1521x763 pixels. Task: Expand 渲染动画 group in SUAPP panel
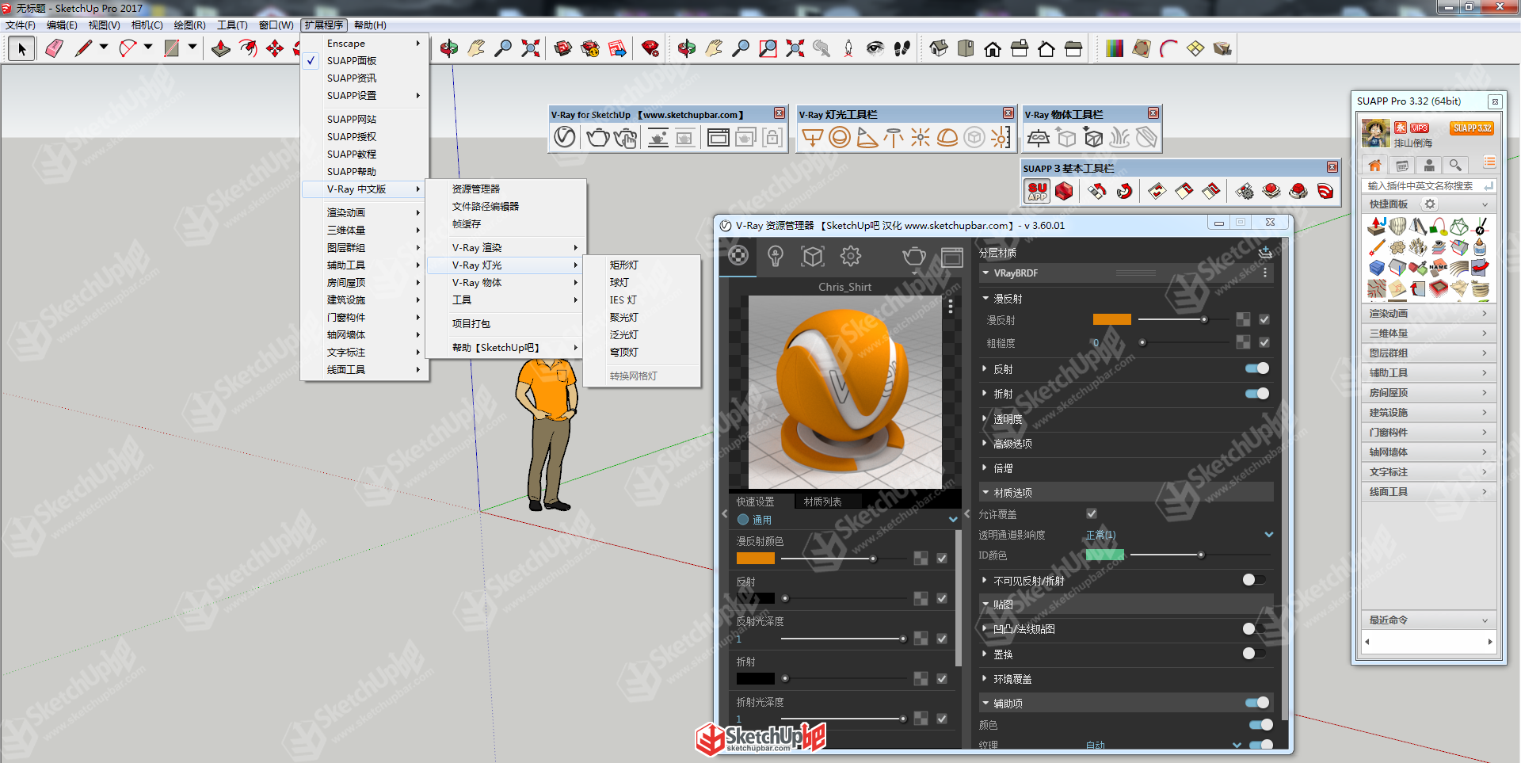[x=1428, y=314]
